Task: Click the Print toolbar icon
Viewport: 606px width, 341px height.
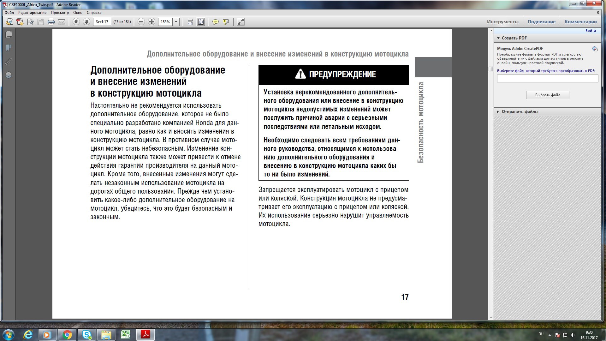Action: pos(51,22)
